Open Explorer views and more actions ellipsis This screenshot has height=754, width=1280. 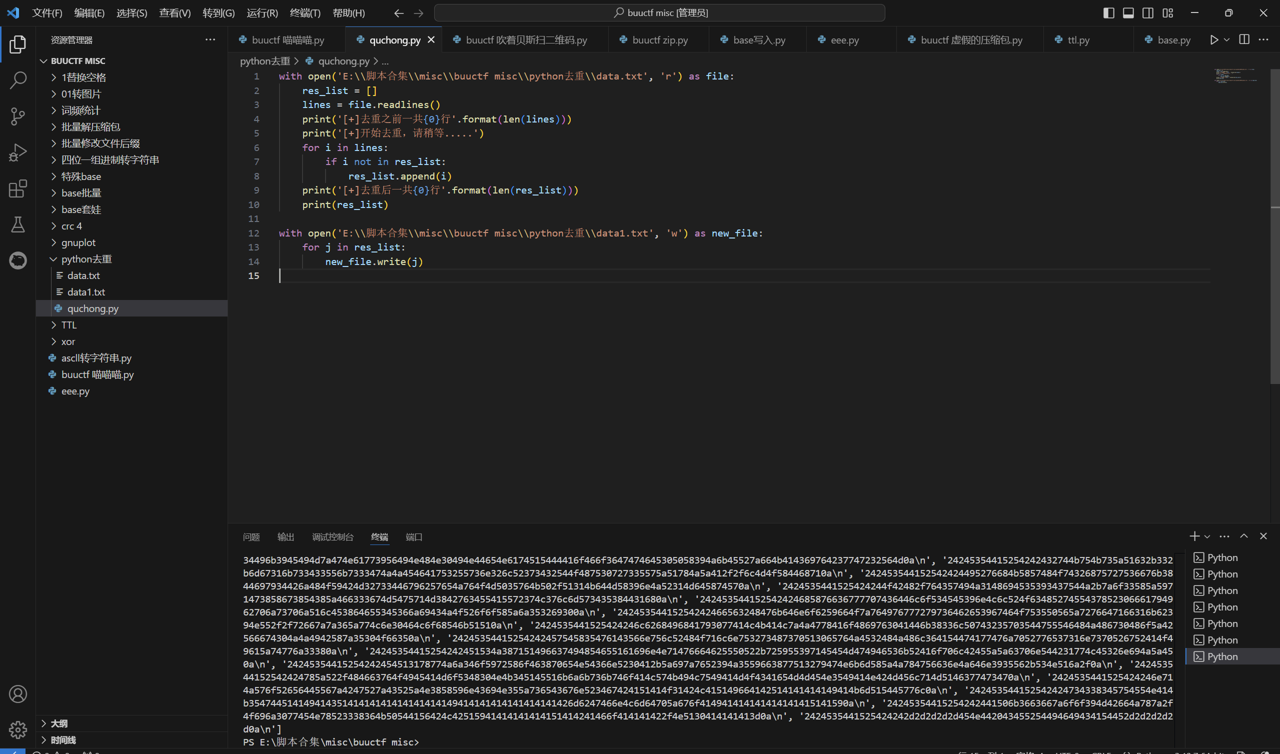pos(211,39)
